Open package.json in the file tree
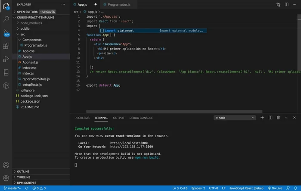This screenshot has height=191, width=301. coord(41,101)
